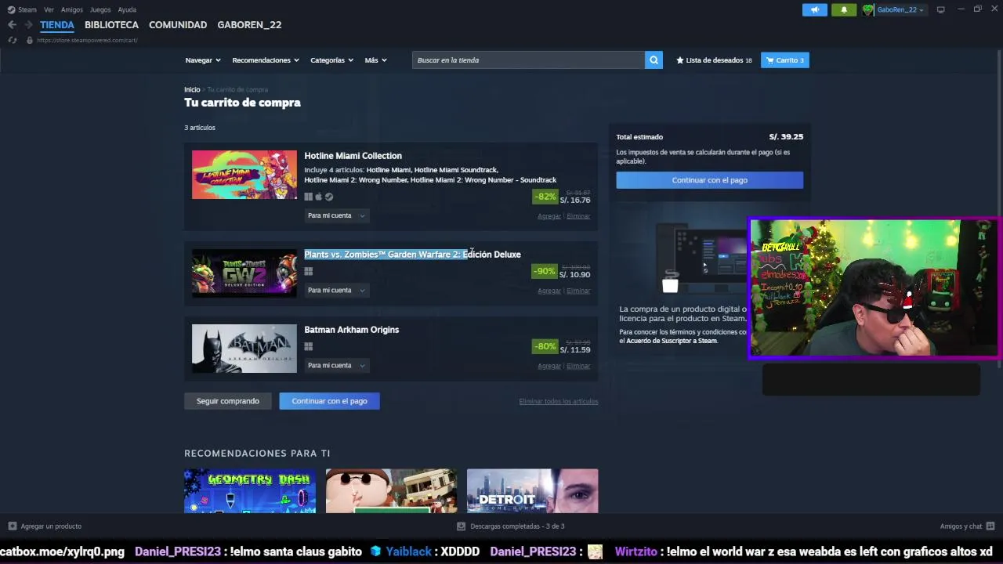Click the Seguir comprando button
Image resolution: width=1003 pixels, height=564 pixels.
(x=227, y=401)
